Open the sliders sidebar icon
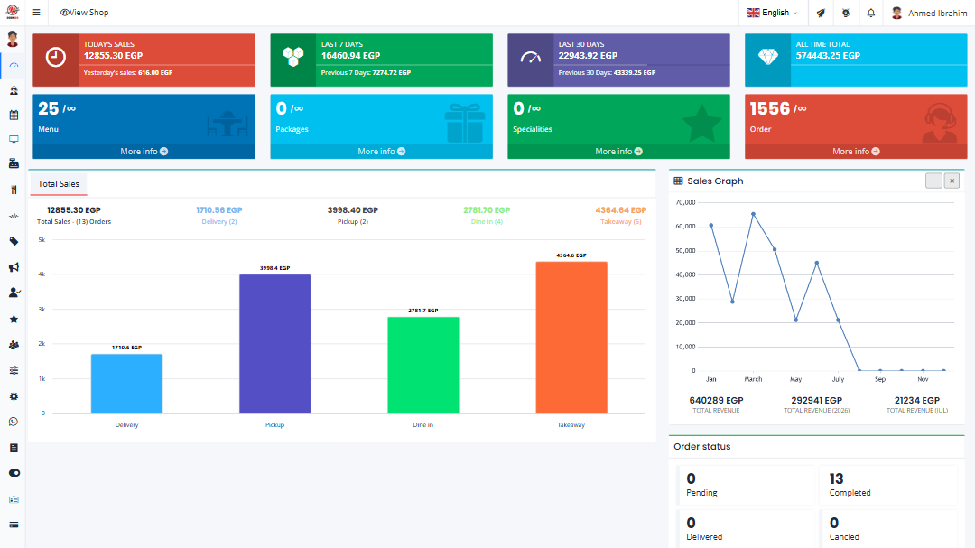The height and width of the screenshot is (548, 975). pos(14,370)
